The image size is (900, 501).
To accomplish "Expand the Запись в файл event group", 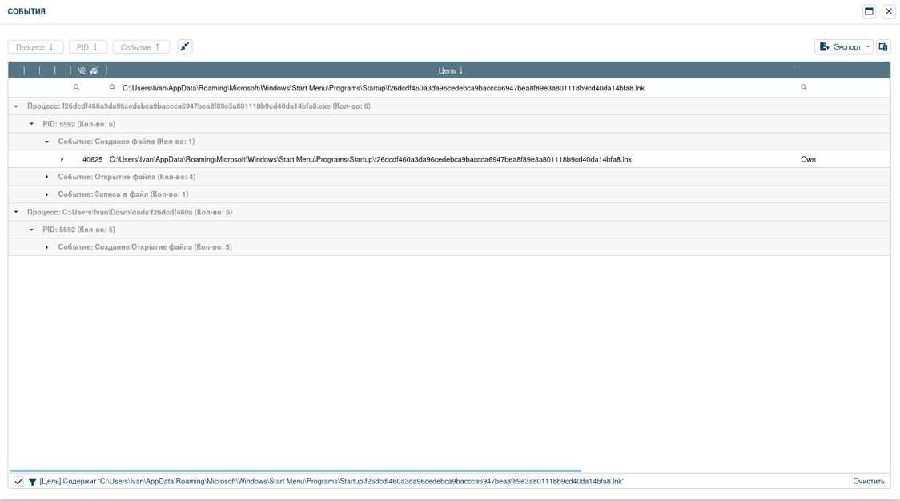I will 47,194.
